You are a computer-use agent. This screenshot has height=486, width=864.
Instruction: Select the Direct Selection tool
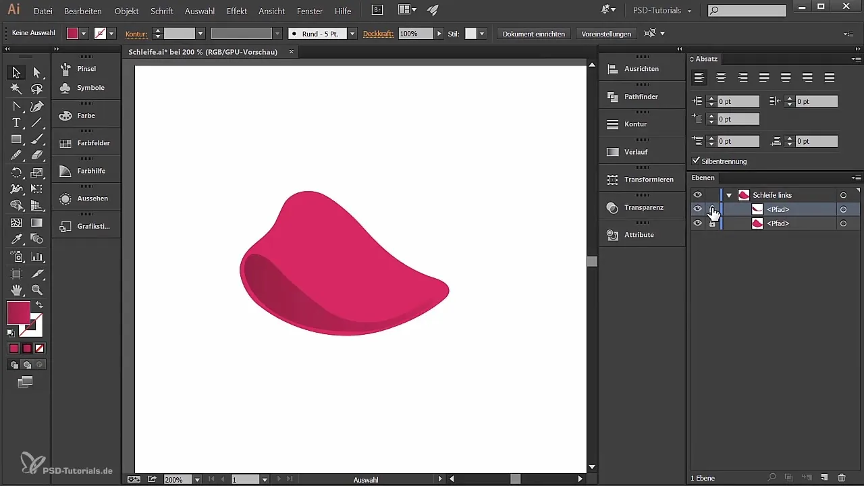click(37, 72)
